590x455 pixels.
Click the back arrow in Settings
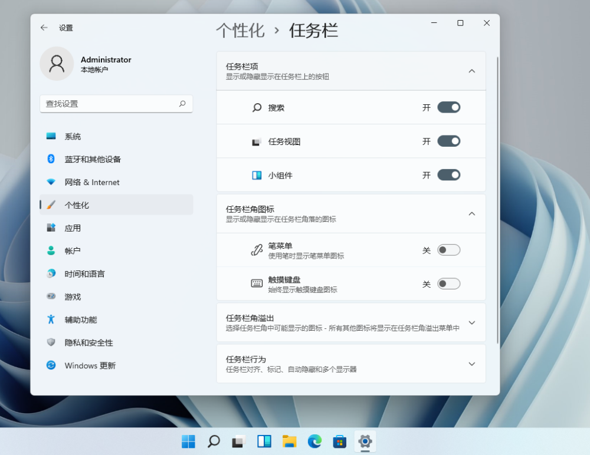(44, 28)
